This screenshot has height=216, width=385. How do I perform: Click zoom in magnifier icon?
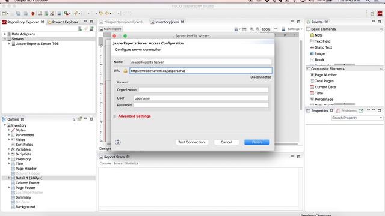pyautogui.click(x=251, y=29)
